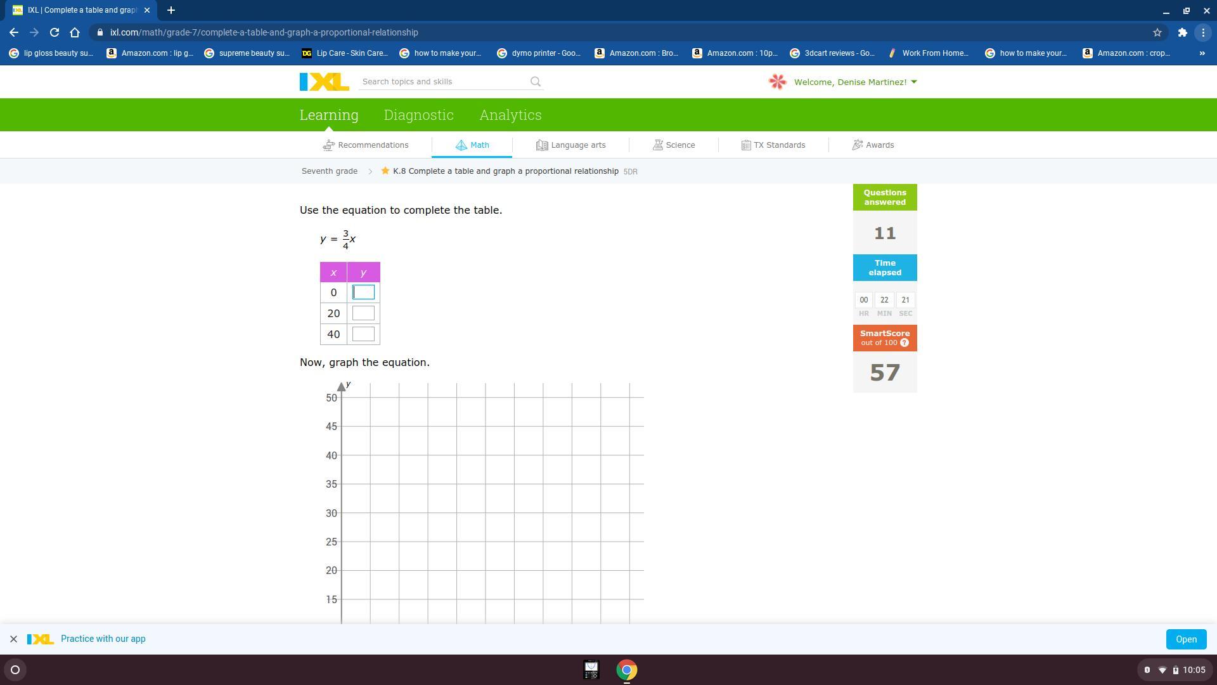Screen dimensions: 1217x685
Task: Switch to the Diagnostic tab
Action: tap(418, 115)
